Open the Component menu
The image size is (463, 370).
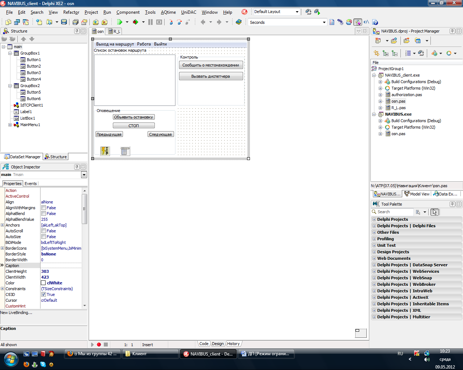pyautogui.click(x=128, y=12)
